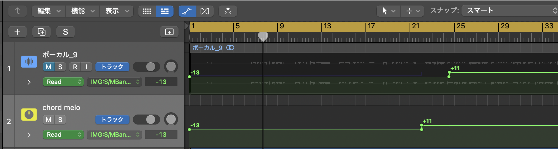Click the -13 value field on ボーカル_9
Viewport: 558px width, 149px height.
pyautogui.click(x=161, y=82)
